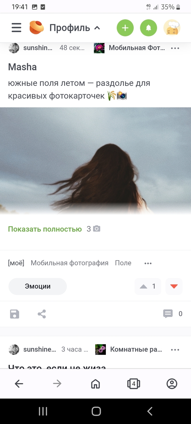This screenshot has height=424, width=191.
Task: Open the comments on the post
Action: tap(173, 314)
